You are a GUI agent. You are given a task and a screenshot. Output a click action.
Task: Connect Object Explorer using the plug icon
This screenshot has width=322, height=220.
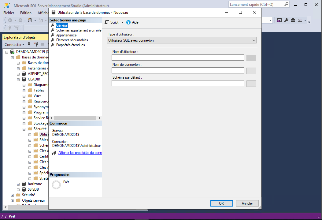(29, 44)
